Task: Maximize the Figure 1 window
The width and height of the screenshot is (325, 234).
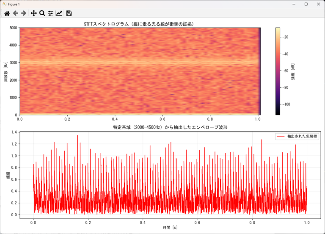Action: tap(306, 4)
